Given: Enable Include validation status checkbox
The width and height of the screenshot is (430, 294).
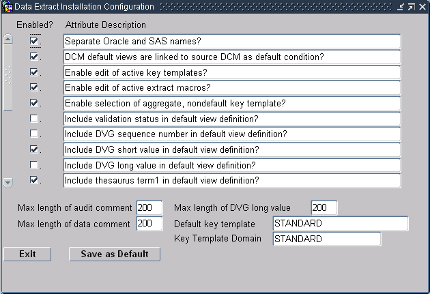Looking at the screenshot, I should click(34, 119).
